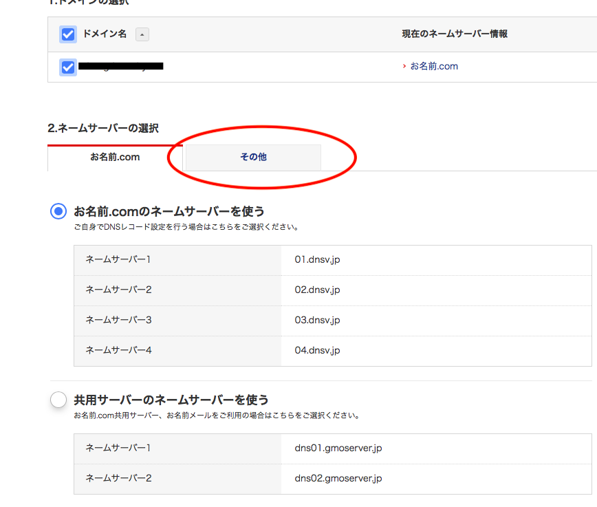Toggle the select-all ドメイン名 header checkbox
Viewport: 597px width, 507px height.
pyautogui.click(x=68, y=34)
